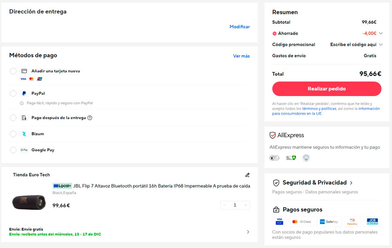Click the SafeKey payment icon

pos(329,221)
